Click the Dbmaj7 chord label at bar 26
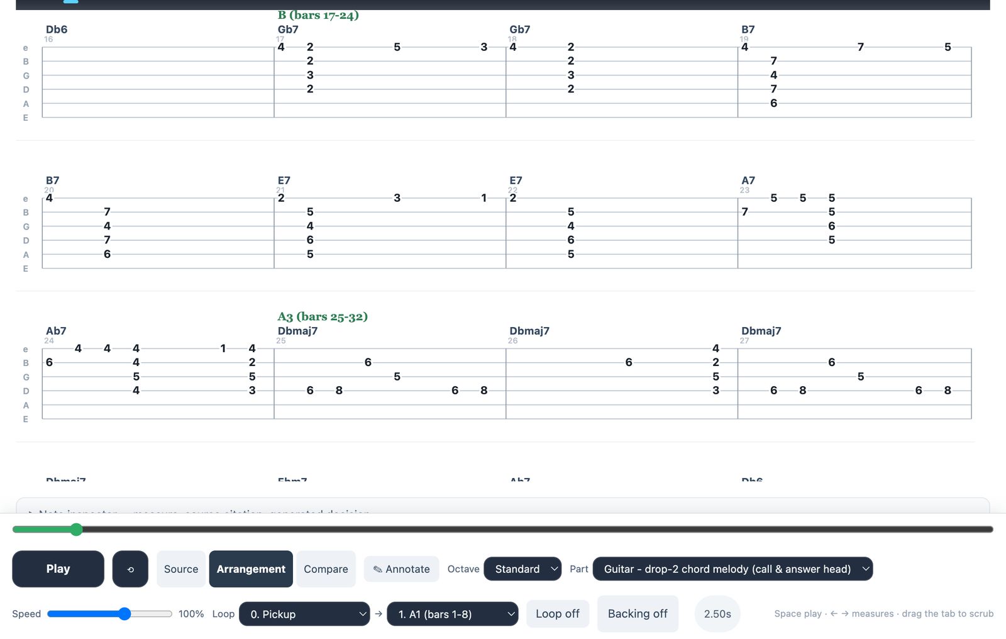The image size is (1006, 639). coord(529,331)
